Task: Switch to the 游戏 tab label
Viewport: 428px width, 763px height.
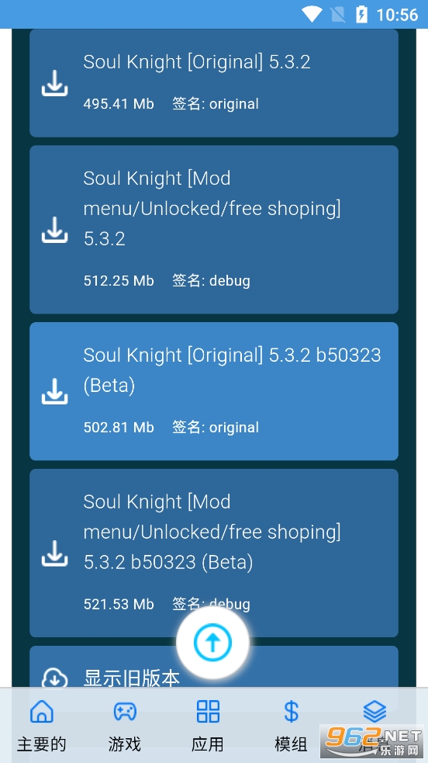Action: (x=125, y=744)
